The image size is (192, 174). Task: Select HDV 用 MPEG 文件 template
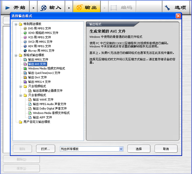(x=39, y=46)
